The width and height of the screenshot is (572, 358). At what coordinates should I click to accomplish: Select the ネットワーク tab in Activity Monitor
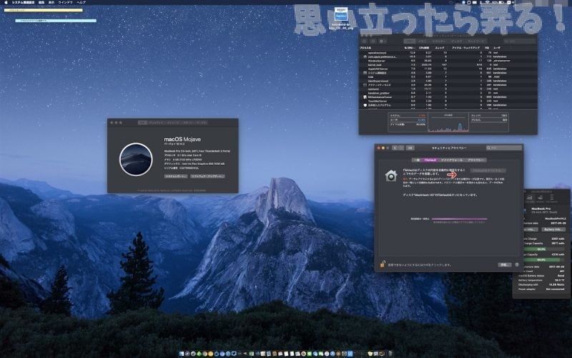click(476, 42)
